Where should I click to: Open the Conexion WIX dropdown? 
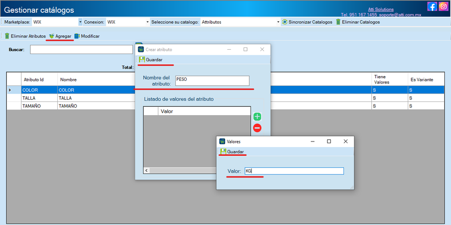pos(148,22)
